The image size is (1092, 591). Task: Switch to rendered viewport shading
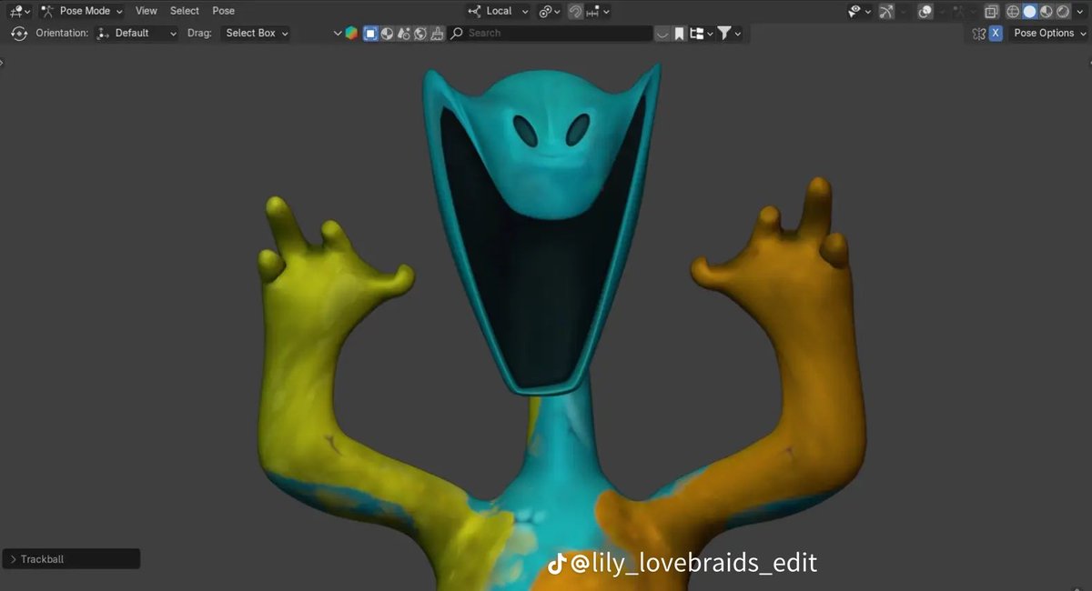(1063, 11)
